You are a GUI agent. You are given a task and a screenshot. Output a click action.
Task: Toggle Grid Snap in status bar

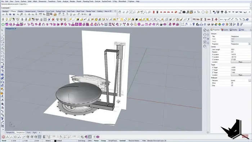click(81, 141)
